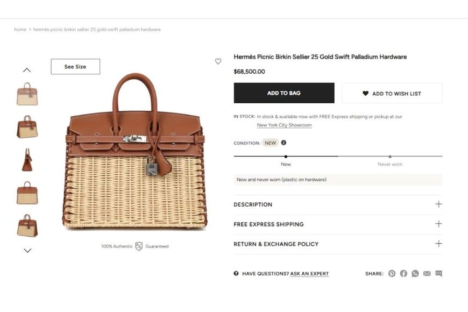Image resolution: width=468 pixels, height=312 pixels.
Task: Share product on Facebook
Action: (x=403, y=273)
